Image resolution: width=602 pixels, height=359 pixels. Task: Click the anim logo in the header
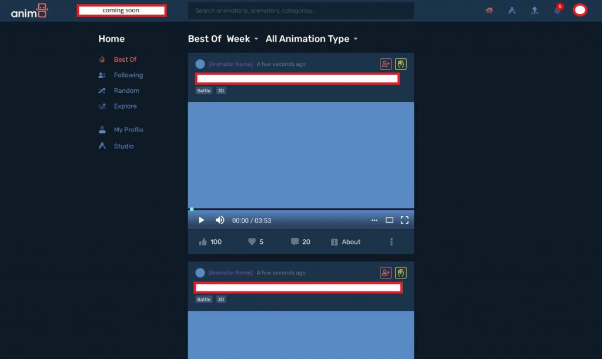pos(29,11)
